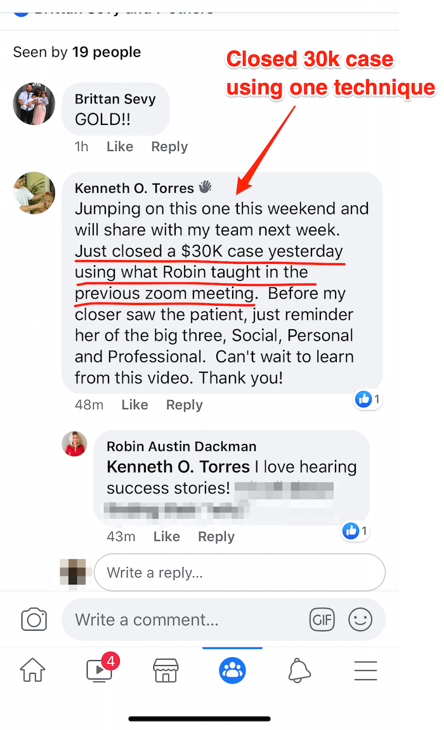
Task: Reply to Brittan Sevy's comment
Action: point(169,147)
